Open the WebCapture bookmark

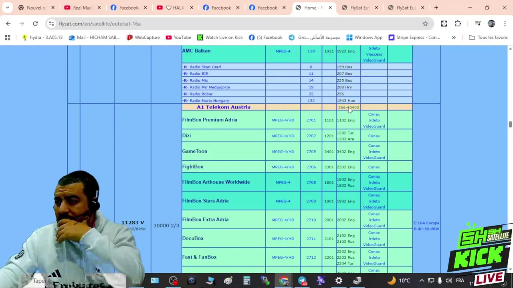[x=143, y=37]
